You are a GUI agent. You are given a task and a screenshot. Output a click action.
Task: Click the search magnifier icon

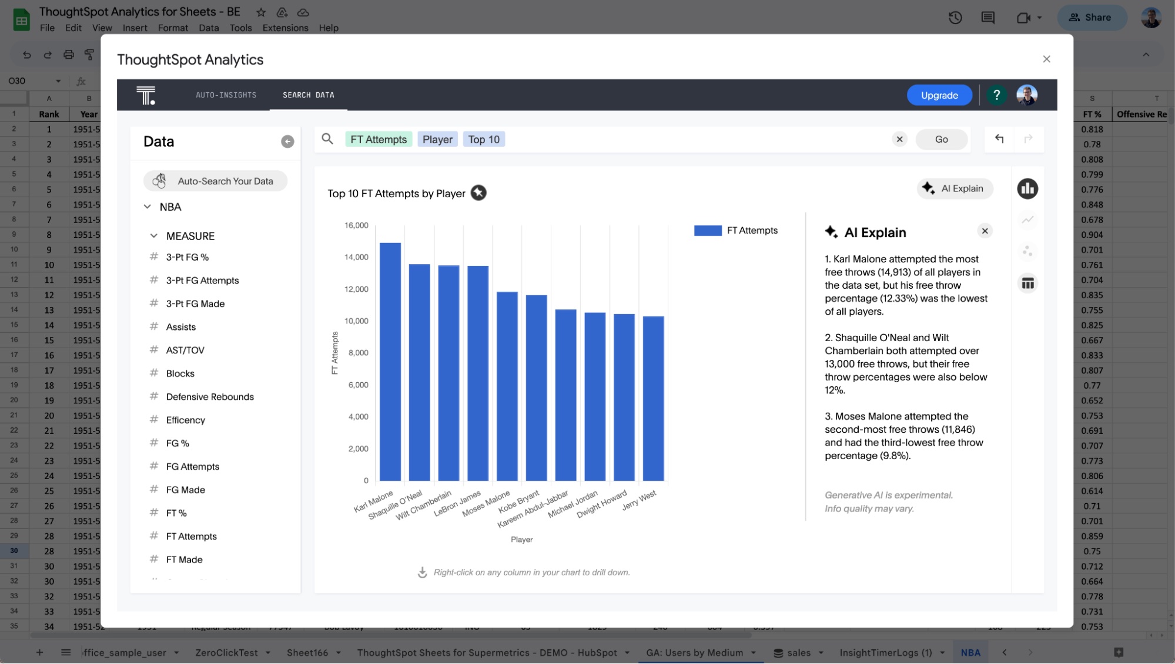[327, 139]
